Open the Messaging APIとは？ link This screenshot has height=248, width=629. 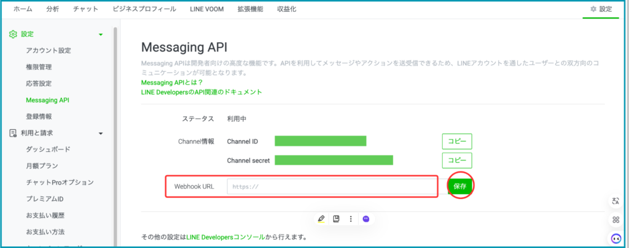172,83
